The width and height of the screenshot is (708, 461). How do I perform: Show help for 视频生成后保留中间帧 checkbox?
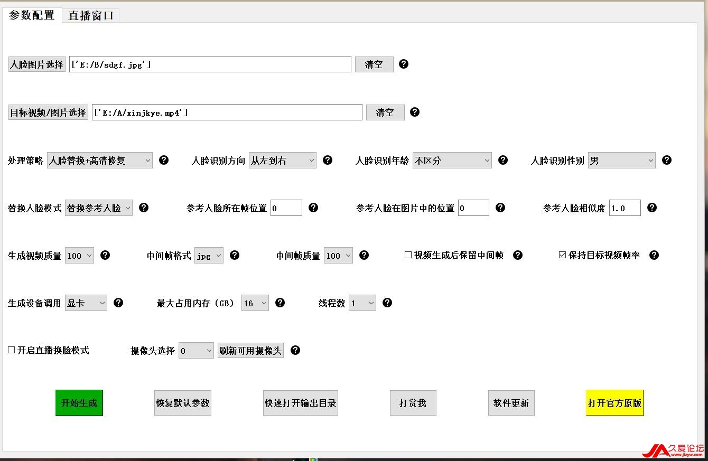[x=518, y=255]
